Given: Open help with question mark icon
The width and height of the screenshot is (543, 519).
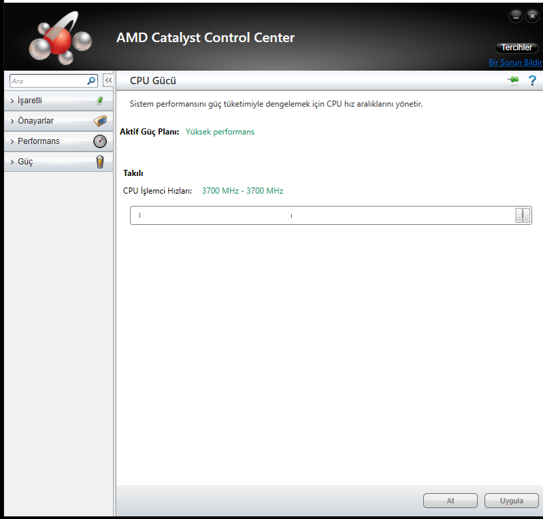Looking at the screenshot, I should point(532,81).
